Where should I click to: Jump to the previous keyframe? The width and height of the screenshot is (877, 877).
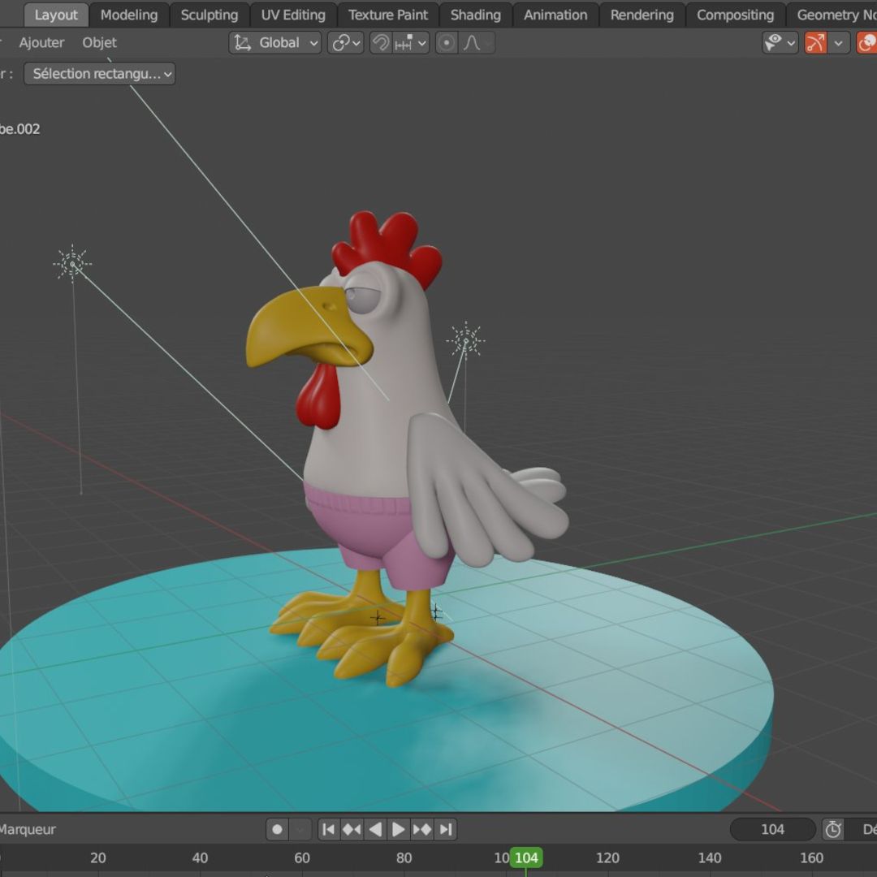coord(352,829)
